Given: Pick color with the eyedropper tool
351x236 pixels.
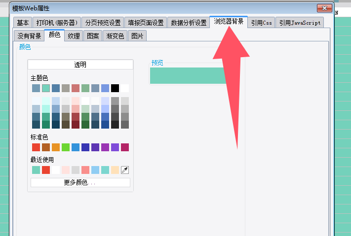Looking at the screenshot, I should [125, 170].
